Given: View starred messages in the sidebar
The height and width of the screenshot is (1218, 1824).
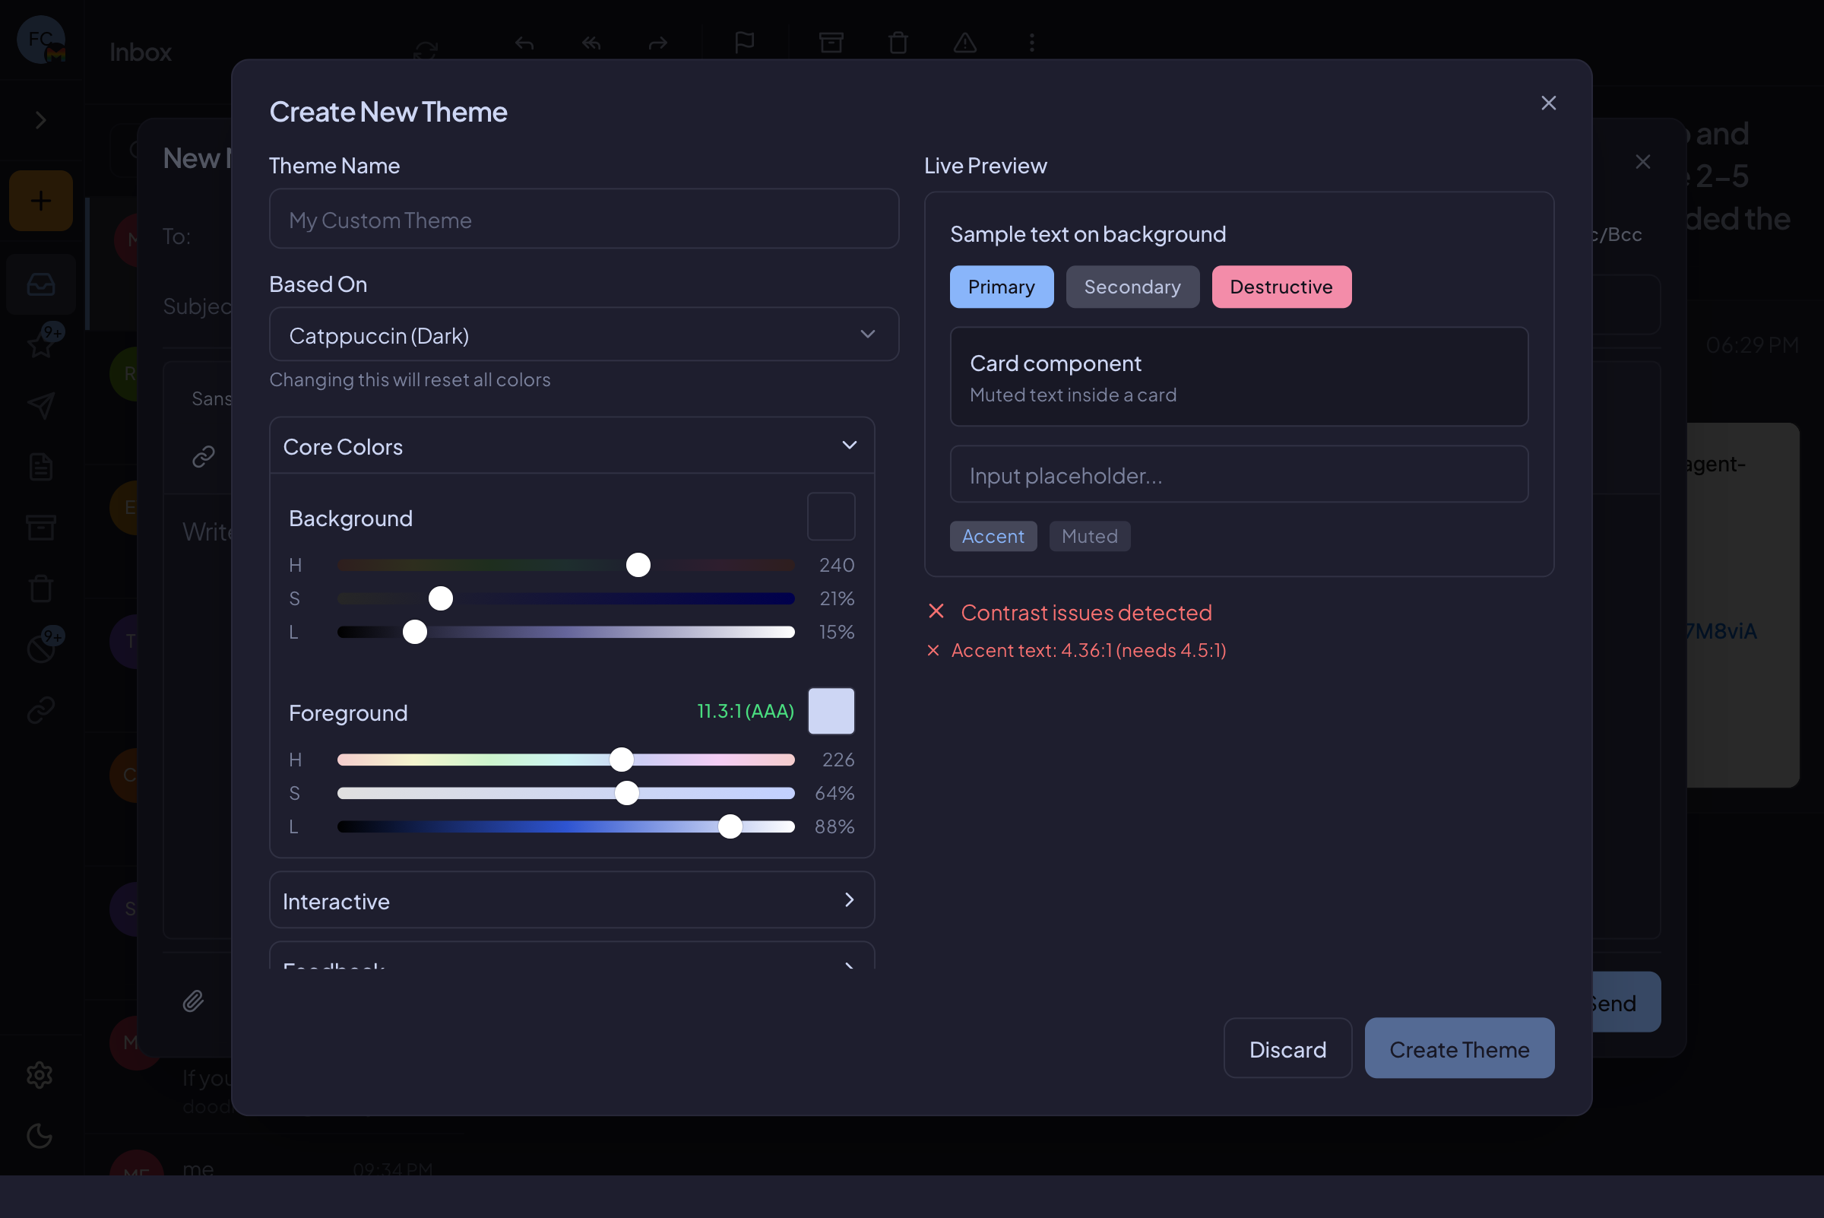Looking at the screenshot, I should 40,344.
